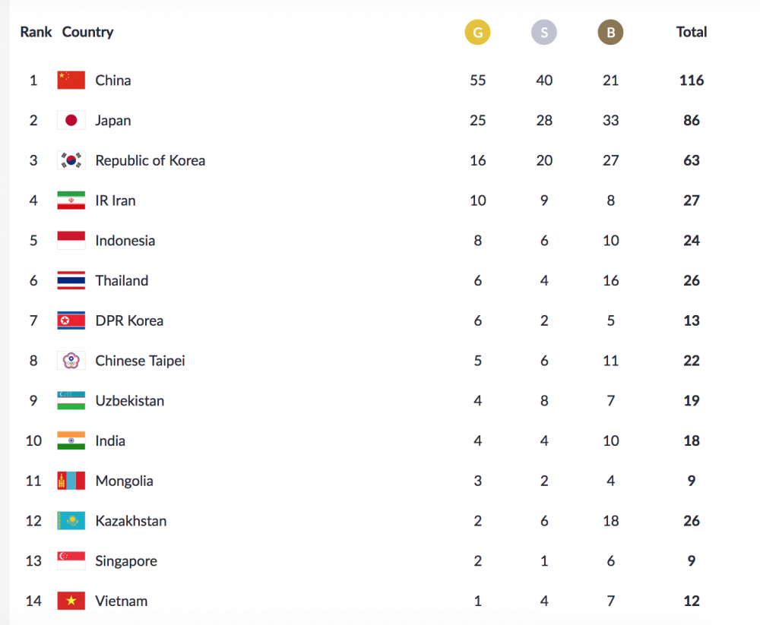Select the Rank column header
Viewport: 760px width, 625px height.
36,32
